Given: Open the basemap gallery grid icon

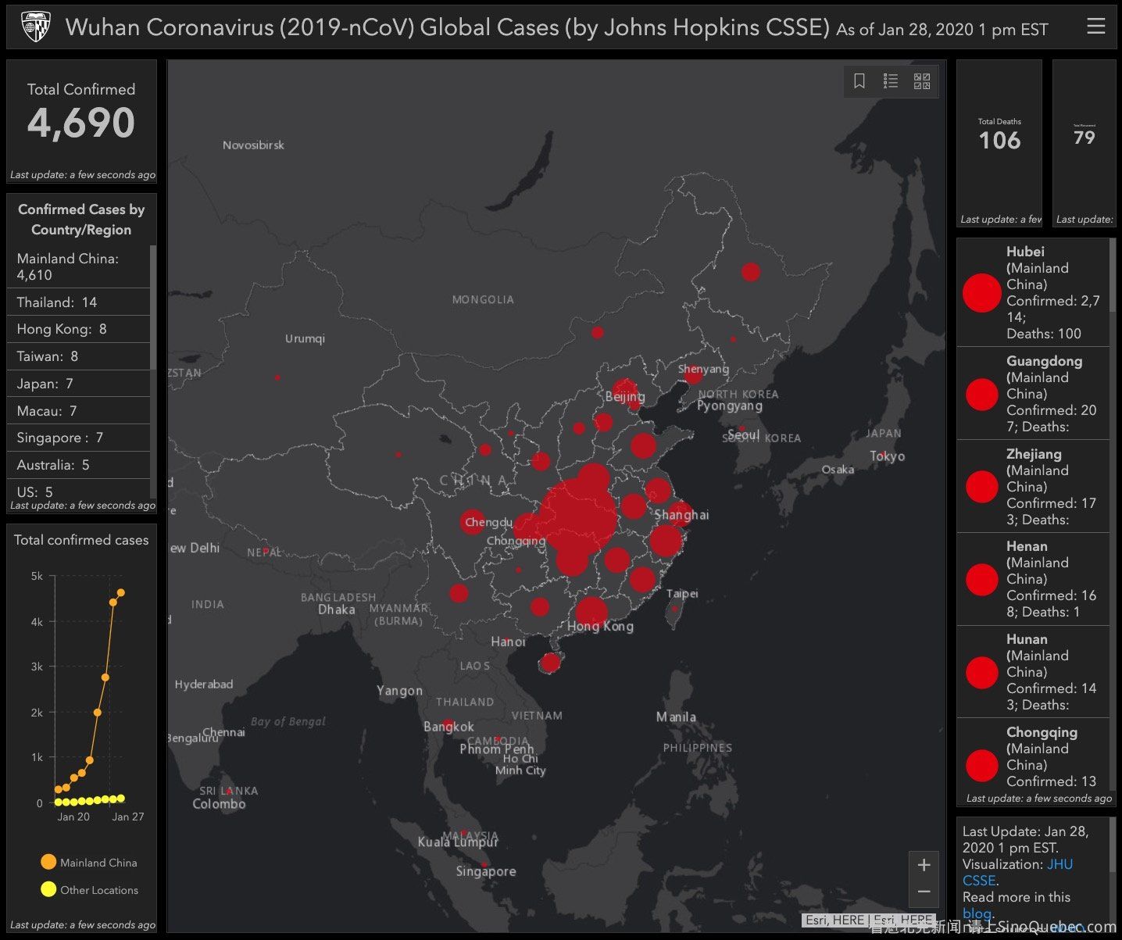Looking at the screenshot, I should point(922,81).
